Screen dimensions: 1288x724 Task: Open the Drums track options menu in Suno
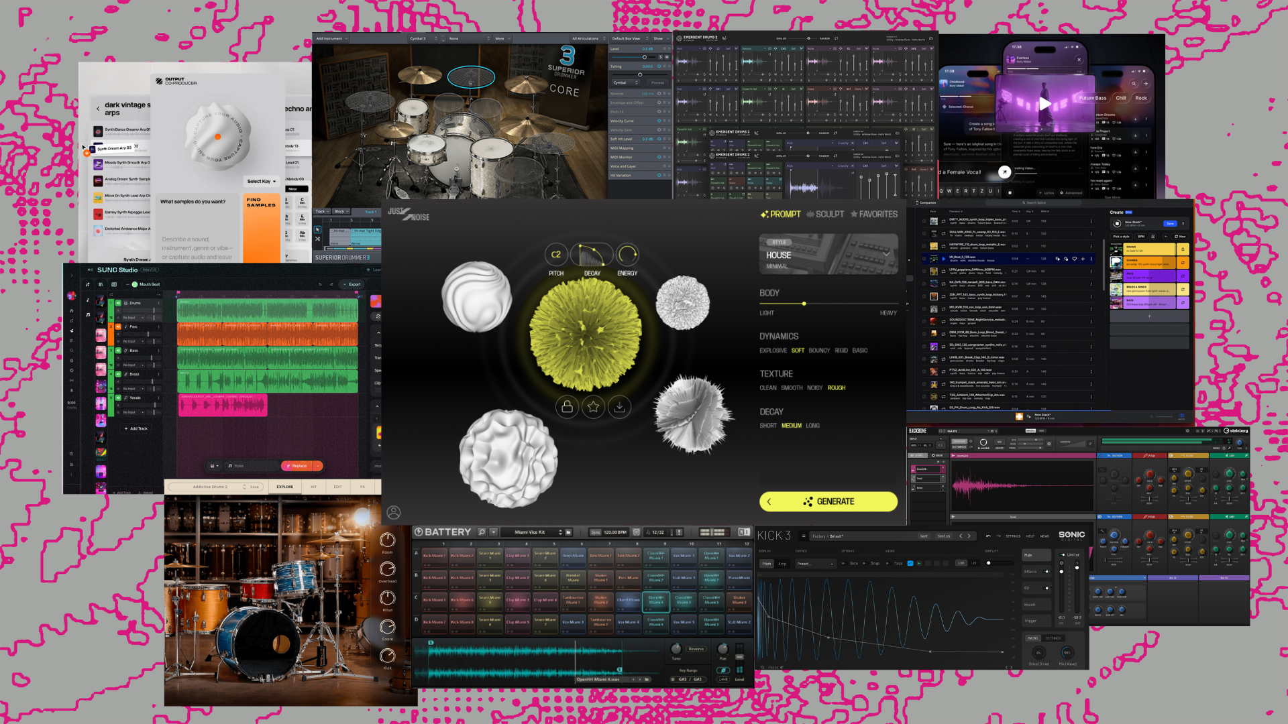[x=159, y=303]
